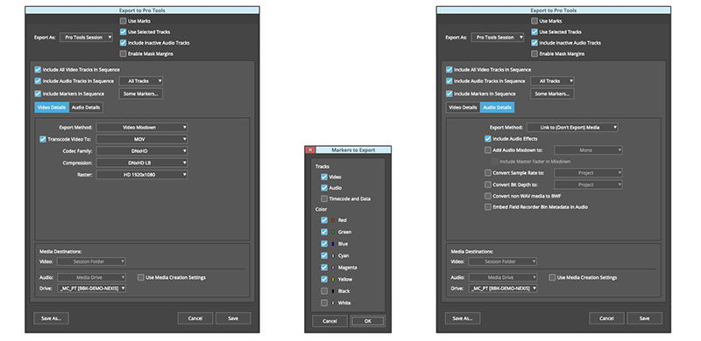Toggle Use Media Creation Settings in right dialog
This screenshot has height=341, width=701.
[552, 278]
